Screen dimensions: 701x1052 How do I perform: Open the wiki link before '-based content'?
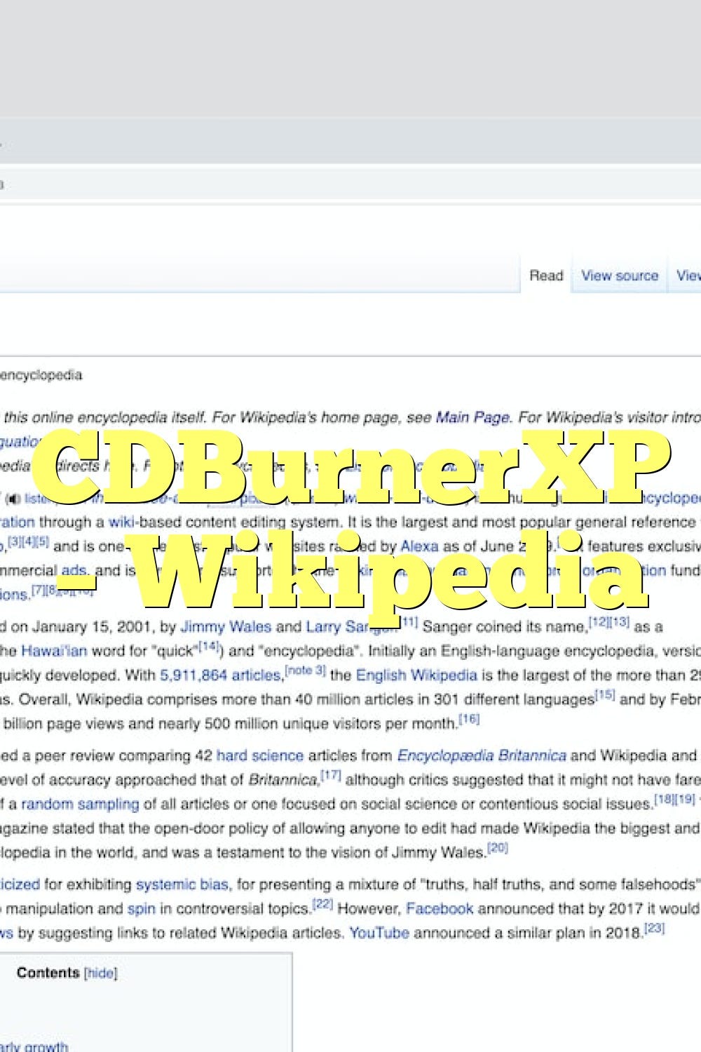pyautogui.click(x=121, y=522)
